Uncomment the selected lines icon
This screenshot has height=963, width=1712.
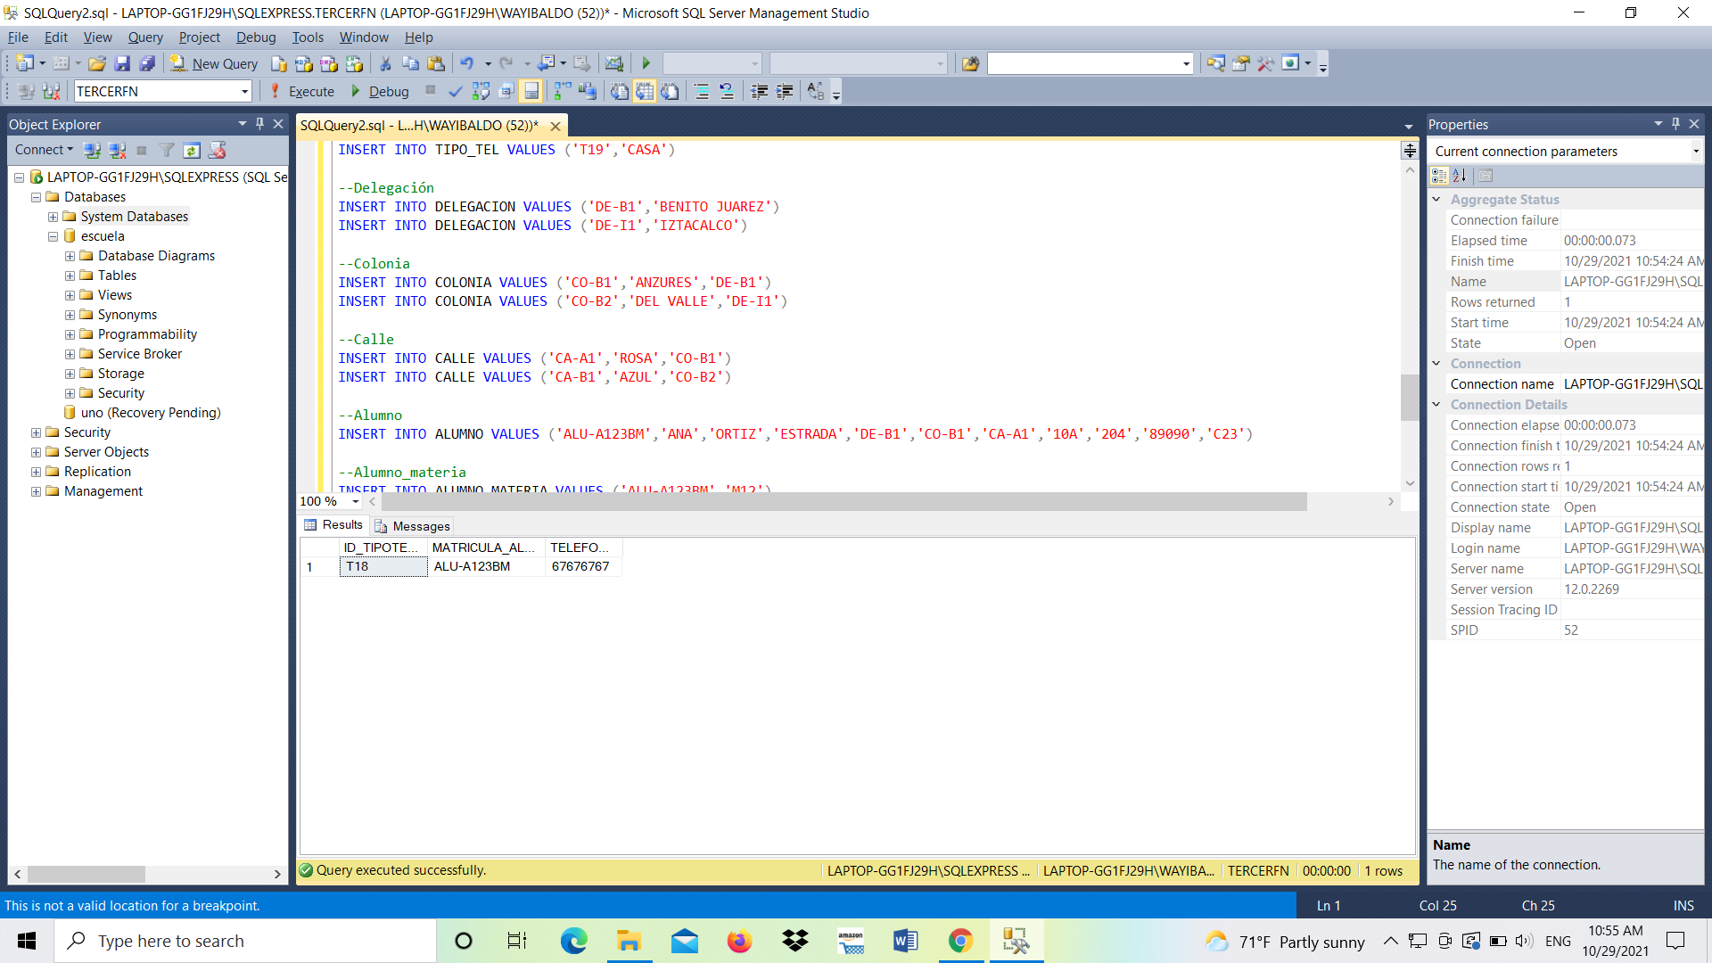coord(727,91)
